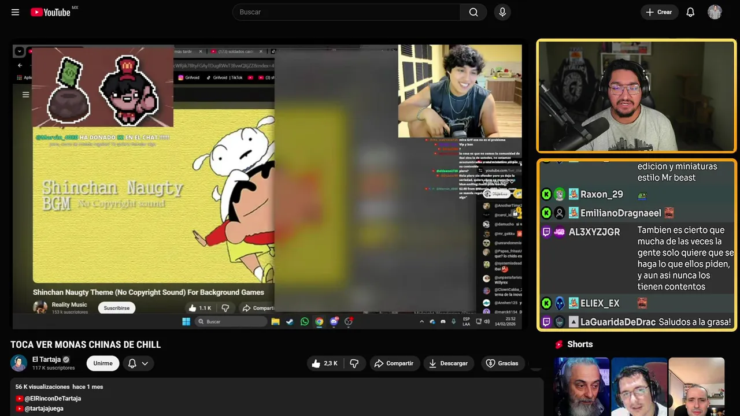Open El Tartaja channel avatar
This screenshot has height=416, width=740.
(x=19, y=363)
